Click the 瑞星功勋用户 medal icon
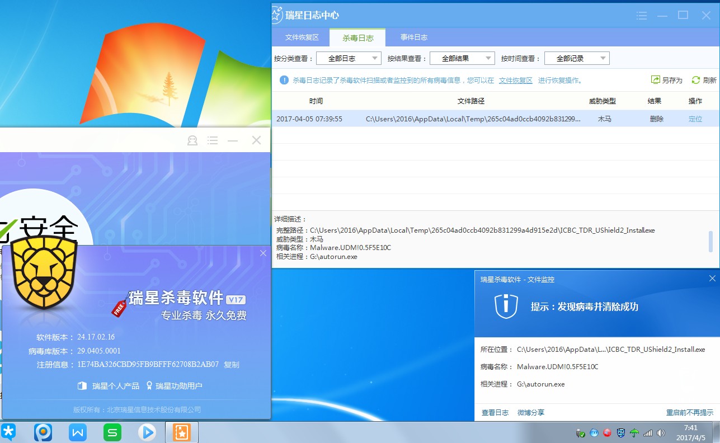720x443 pixels. pyautogui.click(x=149, y=385)
